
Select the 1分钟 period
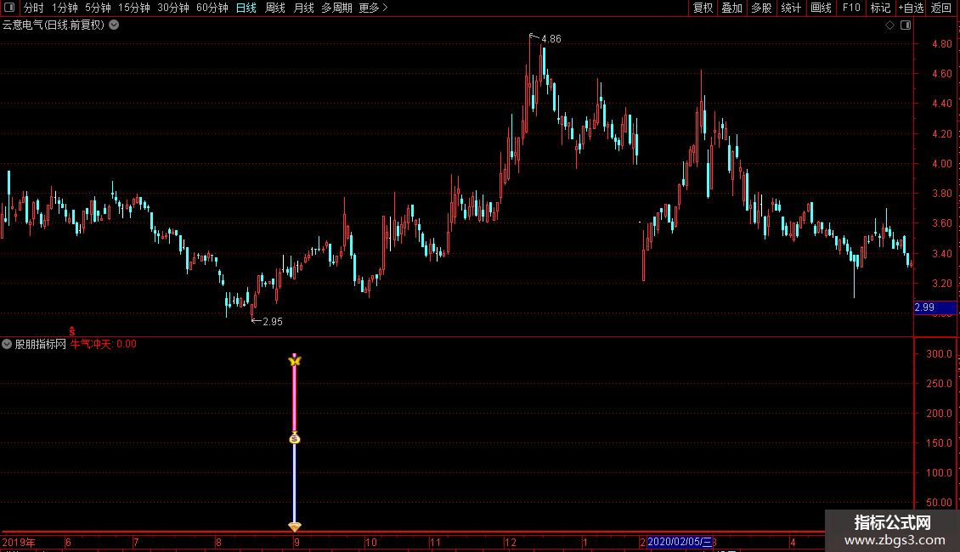(65, 8)
